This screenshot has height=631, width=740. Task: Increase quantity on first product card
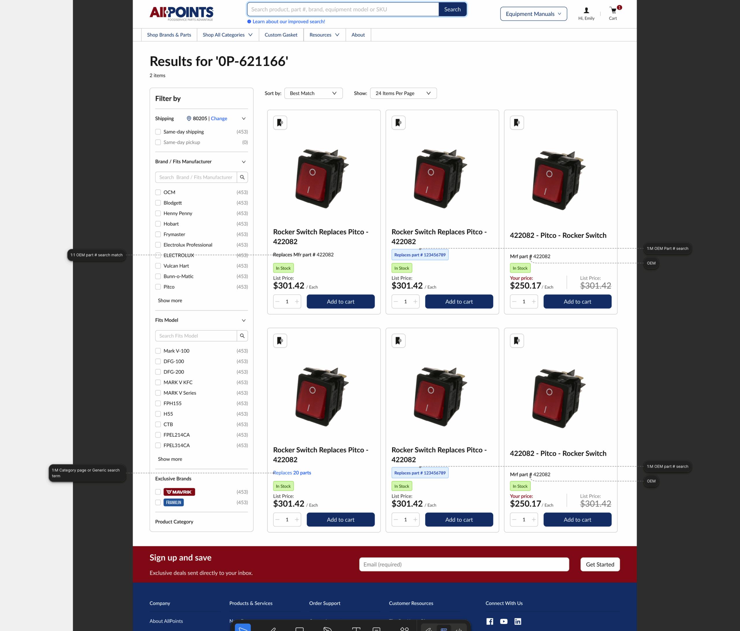tap(297, 301)
